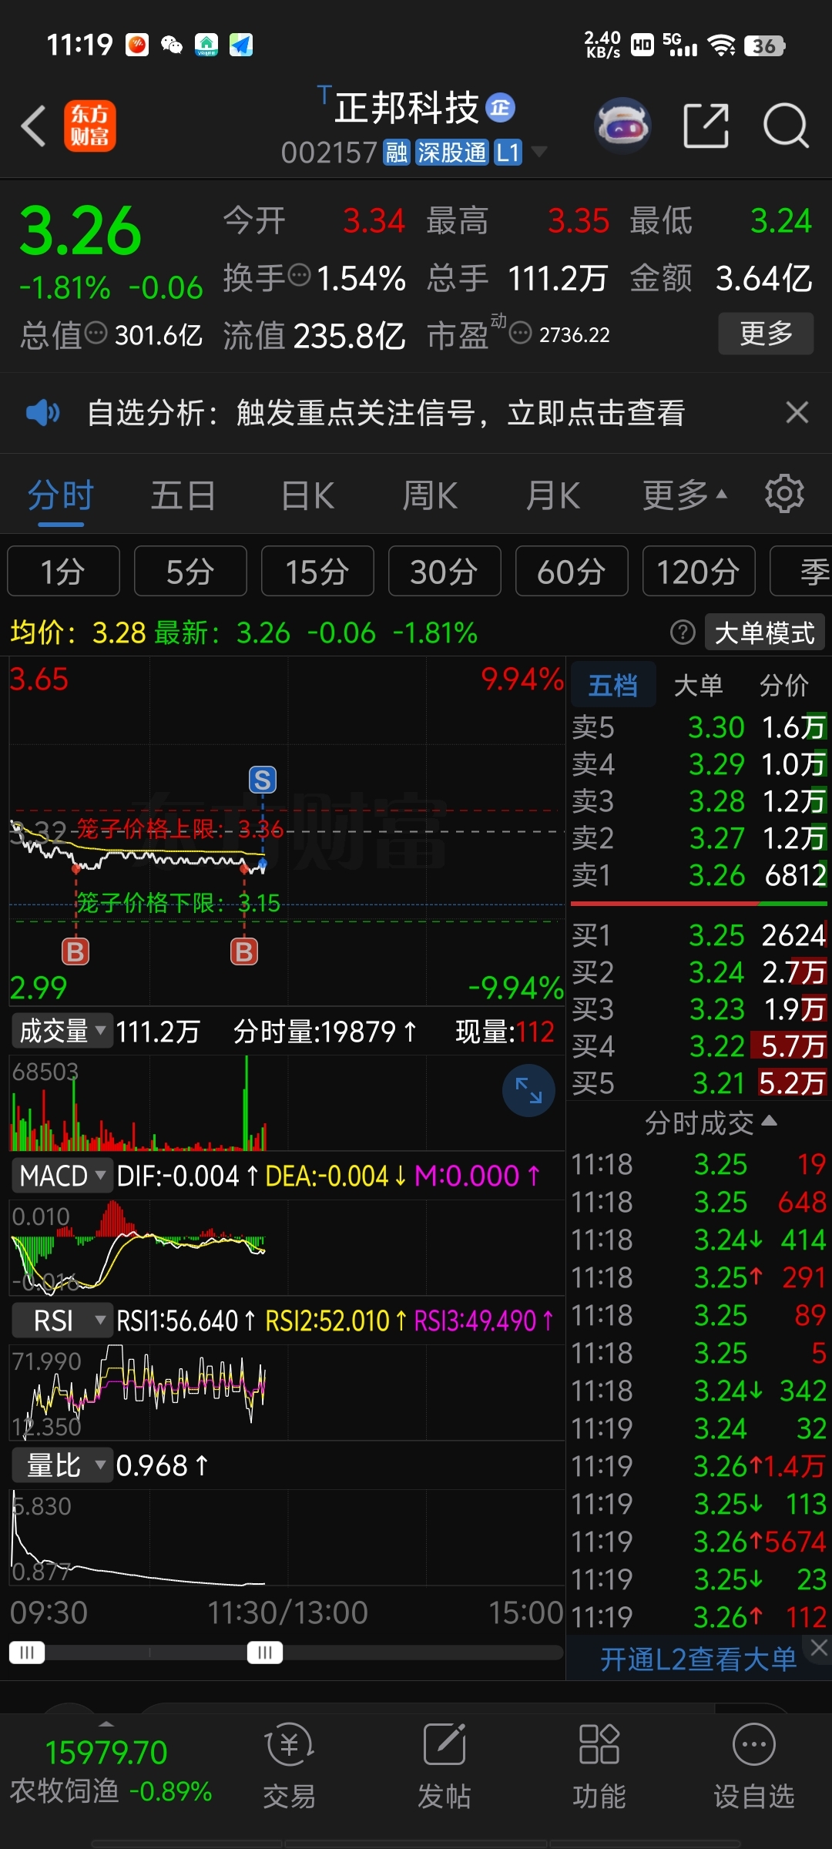Image resolution: width=832 pixels, height=1849 pixels.
Task: Switch to the 大单 tab
Action: (x=698, y=685)
